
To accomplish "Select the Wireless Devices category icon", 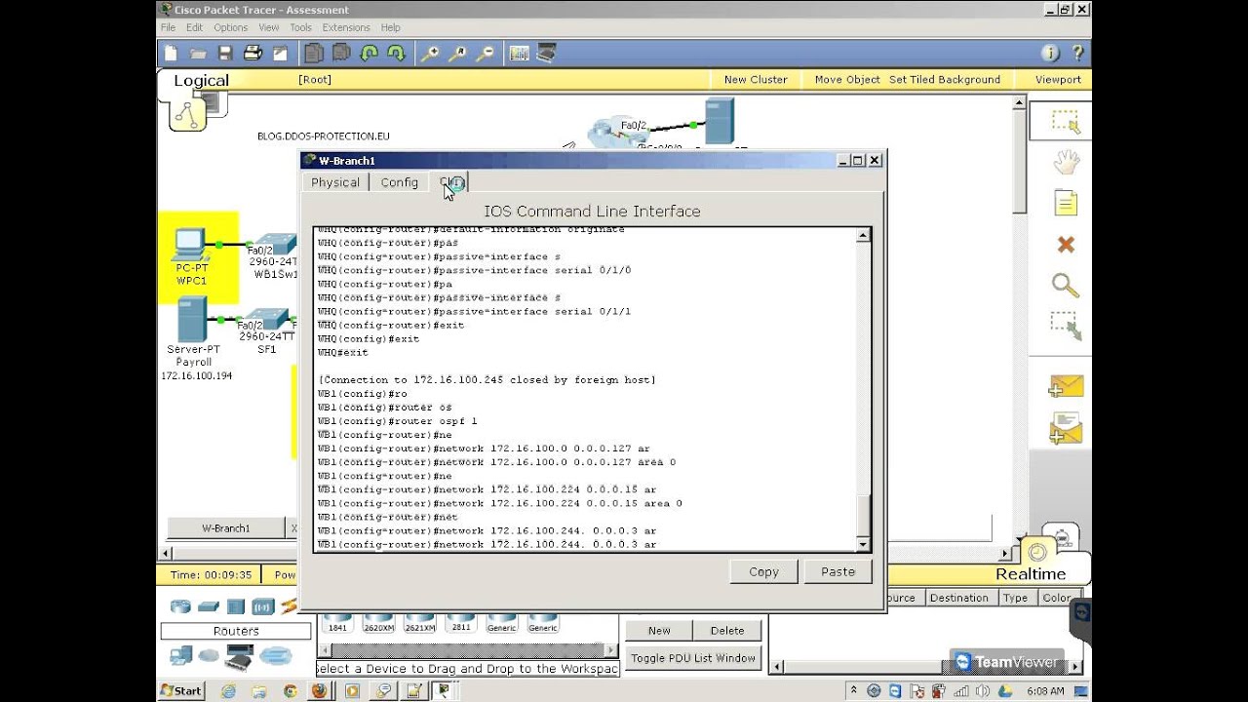I will coord(262,605).
